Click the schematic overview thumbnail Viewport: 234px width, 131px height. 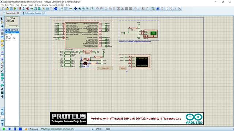click(12, 22)
